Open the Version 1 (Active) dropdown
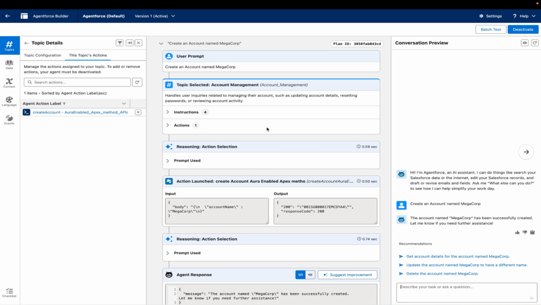The image size is (541, 305). [x=155, y=16]
